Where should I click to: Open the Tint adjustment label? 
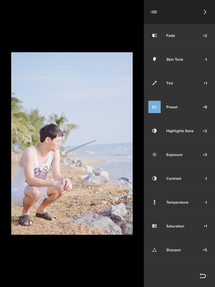[169, 83]
